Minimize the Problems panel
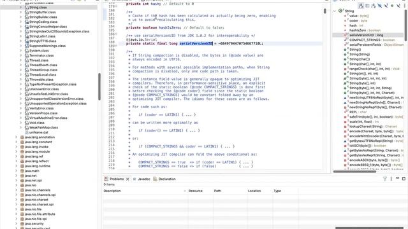 click(397, 178)
